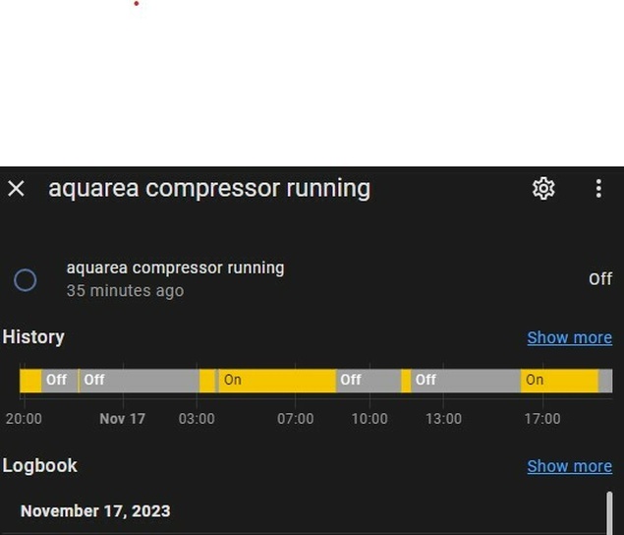The height and width of the screenshot is (535, 624).
Task: Select first yellow segment at 20:00
Action: 30,381
